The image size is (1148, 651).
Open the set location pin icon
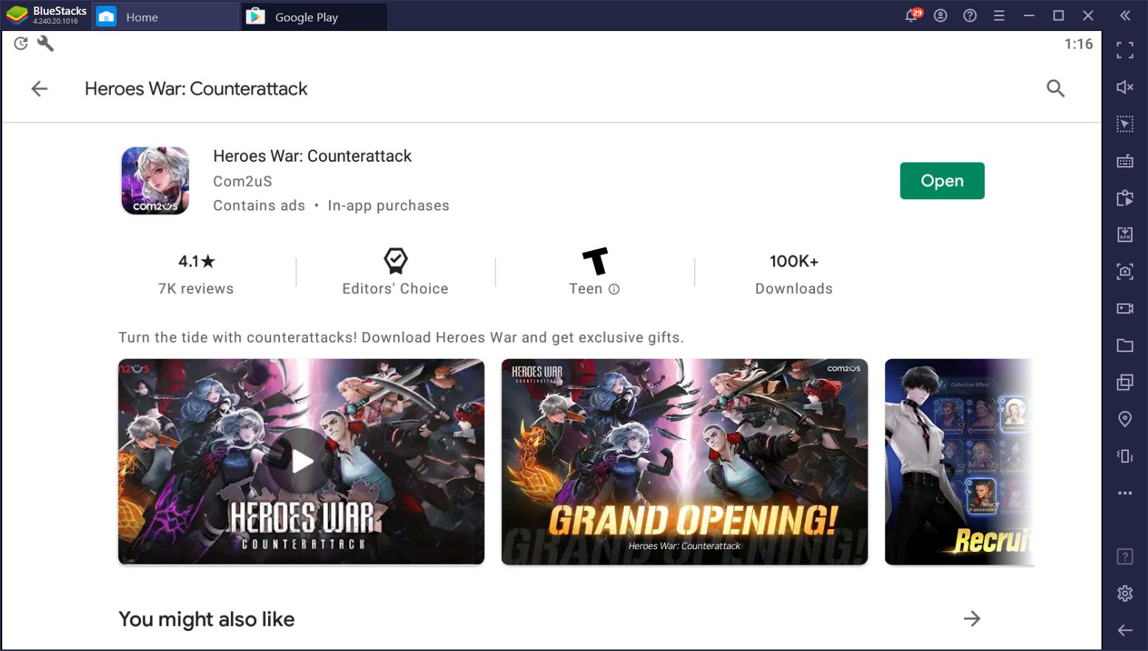[1124, 419]
